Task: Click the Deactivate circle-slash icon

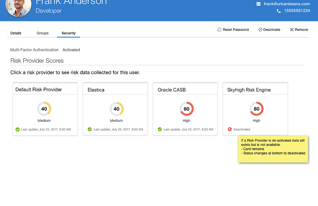Action: (260, 30)
